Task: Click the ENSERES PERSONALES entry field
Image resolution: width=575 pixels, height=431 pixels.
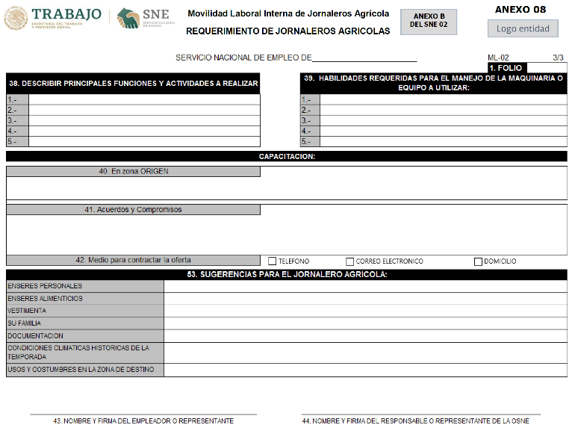Action: (365, 286)
